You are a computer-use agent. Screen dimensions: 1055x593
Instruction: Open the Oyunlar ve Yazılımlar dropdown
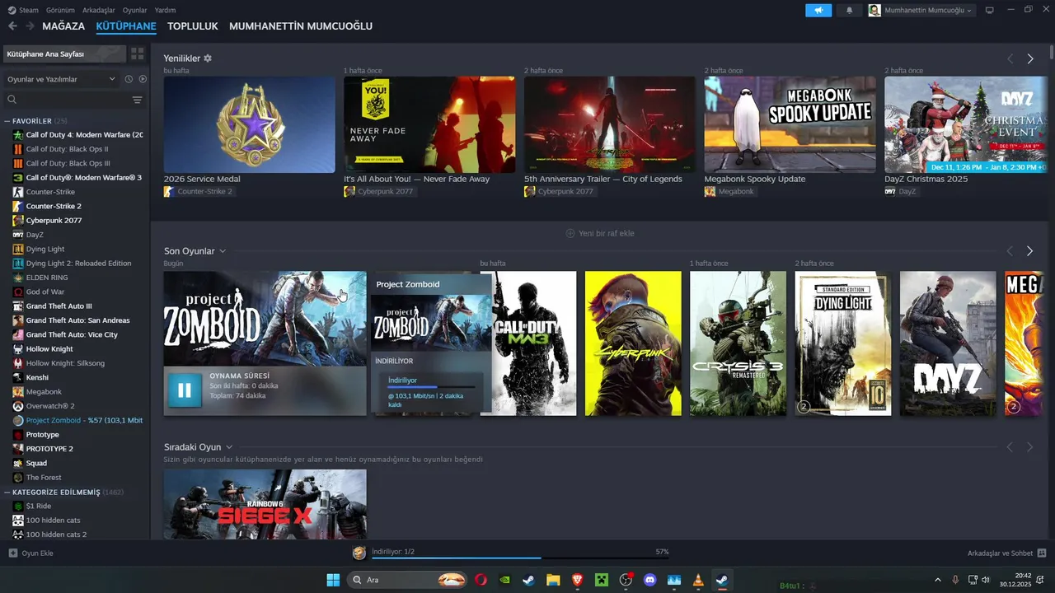pyautogui.click(x=62, y=79)
